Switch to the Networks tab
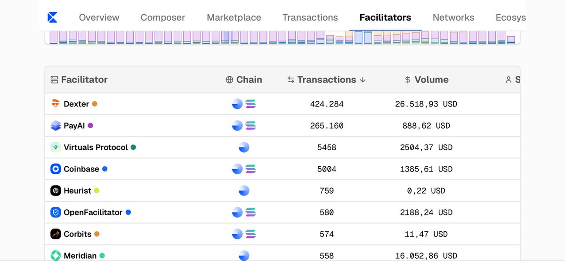This screenshot has height=261, width=565. [x=453, y=17]
